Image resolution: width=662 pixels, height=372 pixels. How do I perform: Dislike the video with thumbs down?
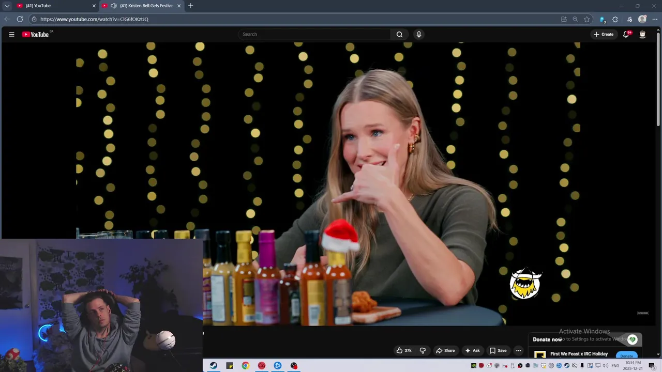click(x=423, y=350)
